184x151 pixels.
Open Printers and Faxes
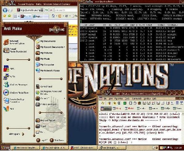click(46, 104)
